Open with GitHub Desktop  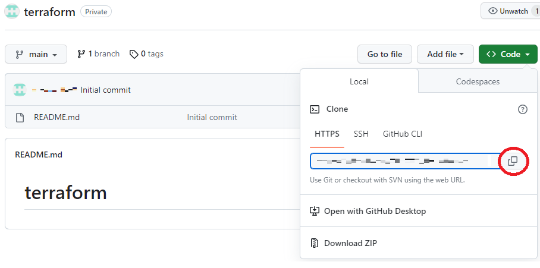click(x=368, y=211)
